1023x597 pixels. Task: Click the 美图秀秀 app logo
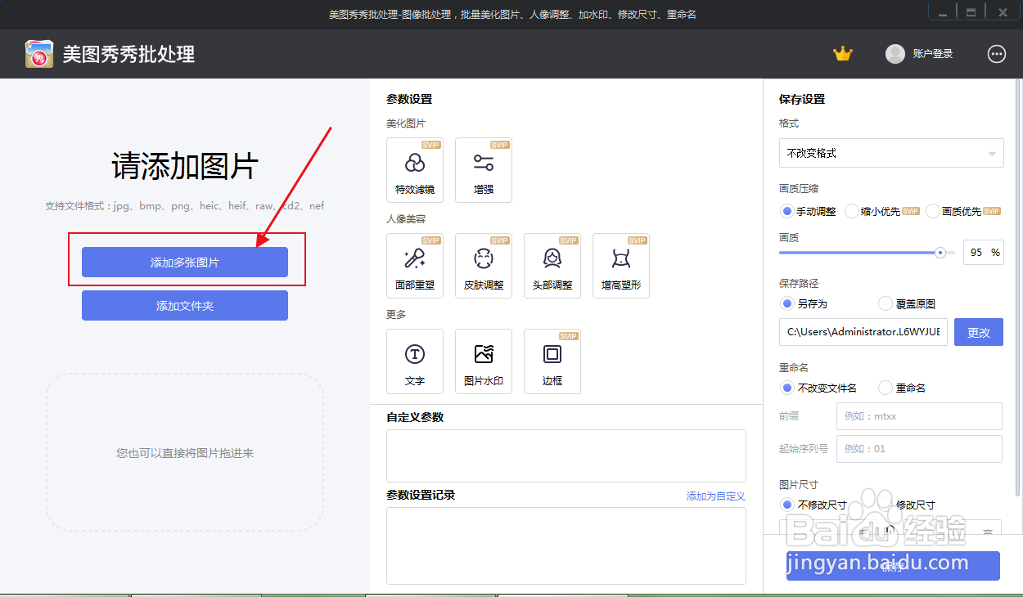(39, 54)
